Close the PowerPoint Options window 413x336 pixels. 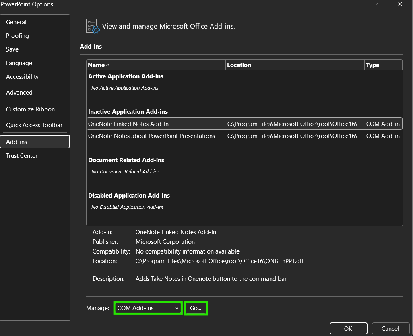[400, 4]
